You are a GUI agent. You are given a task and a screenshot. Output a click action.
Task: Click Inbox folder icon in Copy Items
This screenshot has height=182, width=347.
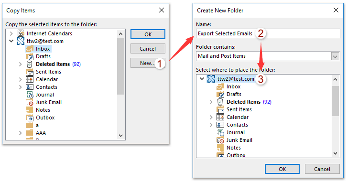click(30, 49)
